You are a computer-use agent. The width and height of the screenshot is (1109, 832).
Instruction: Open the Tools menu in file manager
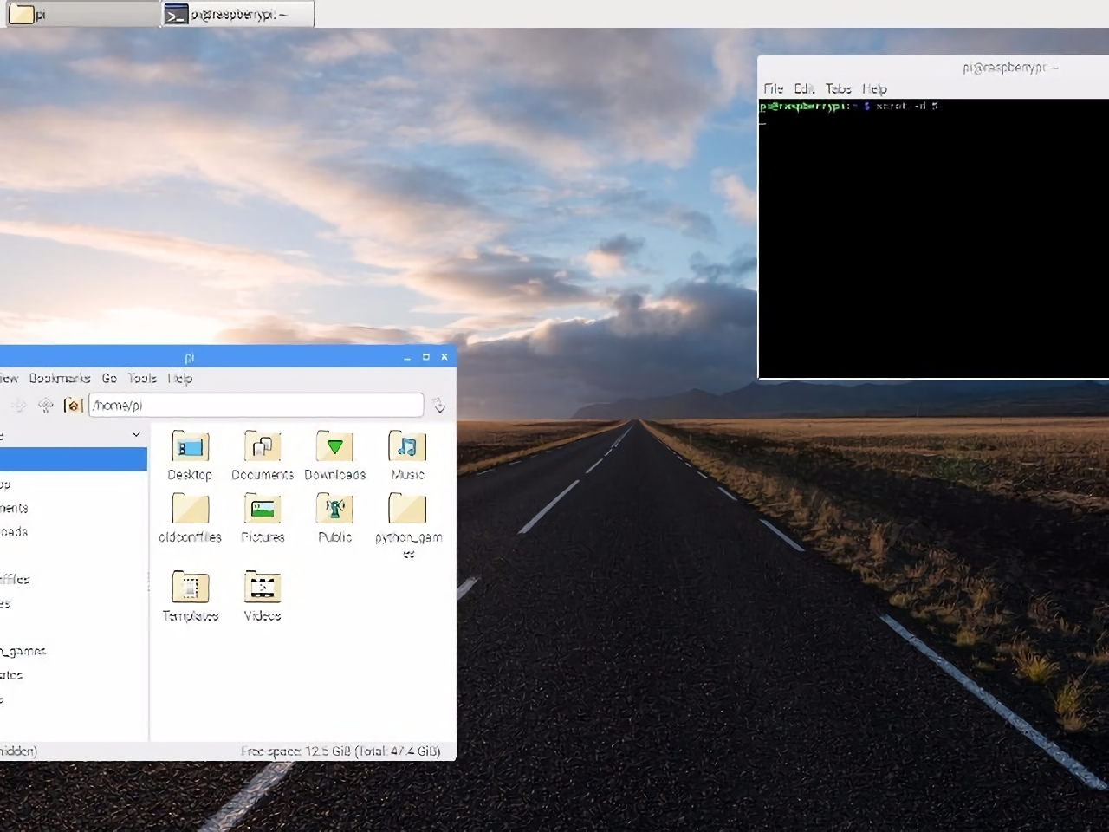coord(142,379)
